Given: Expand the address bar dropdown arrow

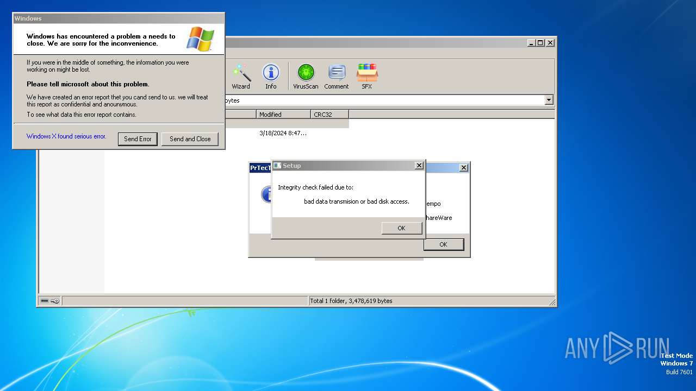Looking at the screenshot, I should [549, 100].
